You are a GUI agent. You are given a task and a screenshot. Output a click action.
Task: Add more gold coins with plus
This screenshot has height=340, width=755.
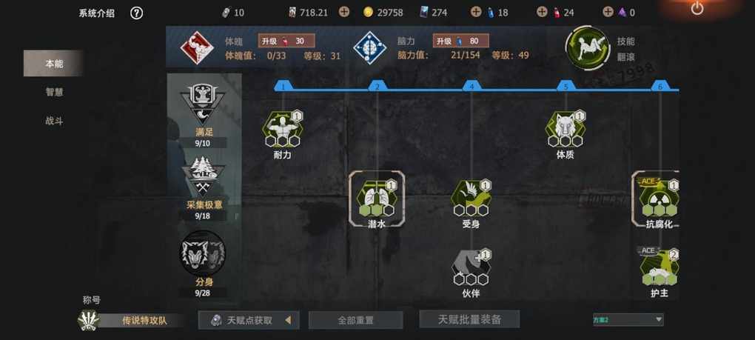[343, 12]
